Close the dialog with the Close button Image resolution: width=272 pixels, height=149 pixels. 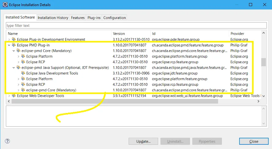[x=254, y=141]
